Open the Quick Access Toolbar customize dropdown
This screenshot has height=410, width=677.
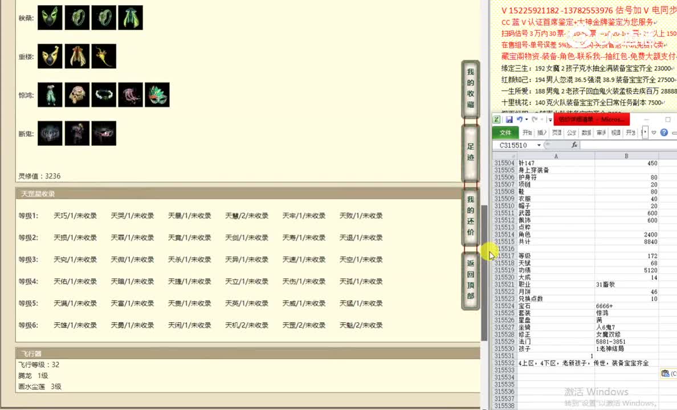point(549,119)
